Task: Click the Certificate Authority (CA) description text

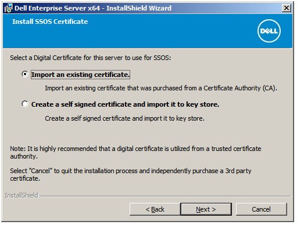Action: (161, 88)
